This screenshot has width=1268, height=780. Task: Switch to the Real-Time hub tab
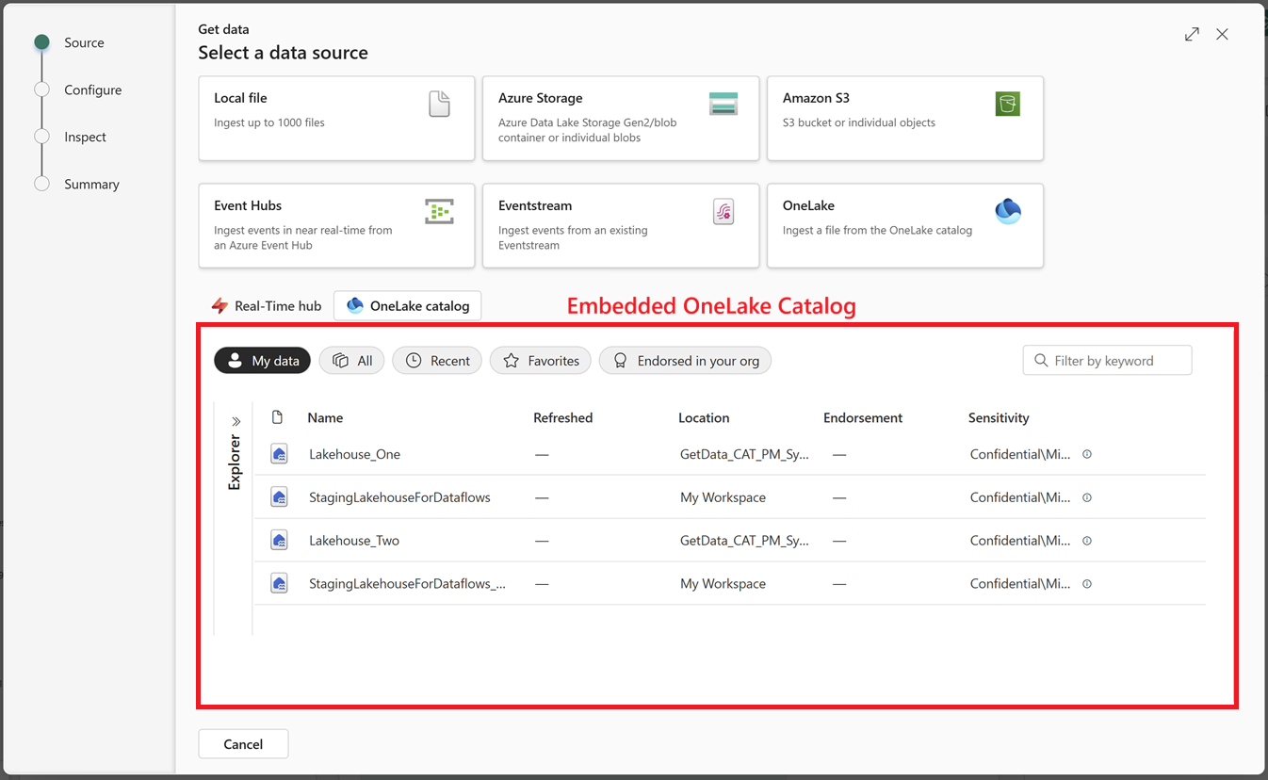(267, 305)
